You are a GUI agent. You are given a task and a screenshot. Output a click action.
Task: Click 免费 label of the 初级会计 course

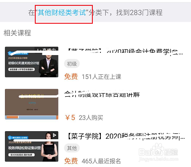click(71, 77)
